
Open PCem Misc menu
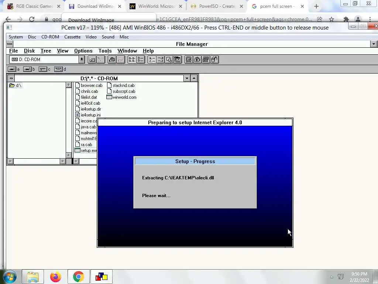124,37
